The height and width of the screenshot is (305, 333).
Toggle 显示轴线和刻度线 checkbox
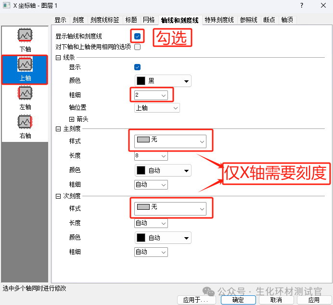[x=138, y=36]
